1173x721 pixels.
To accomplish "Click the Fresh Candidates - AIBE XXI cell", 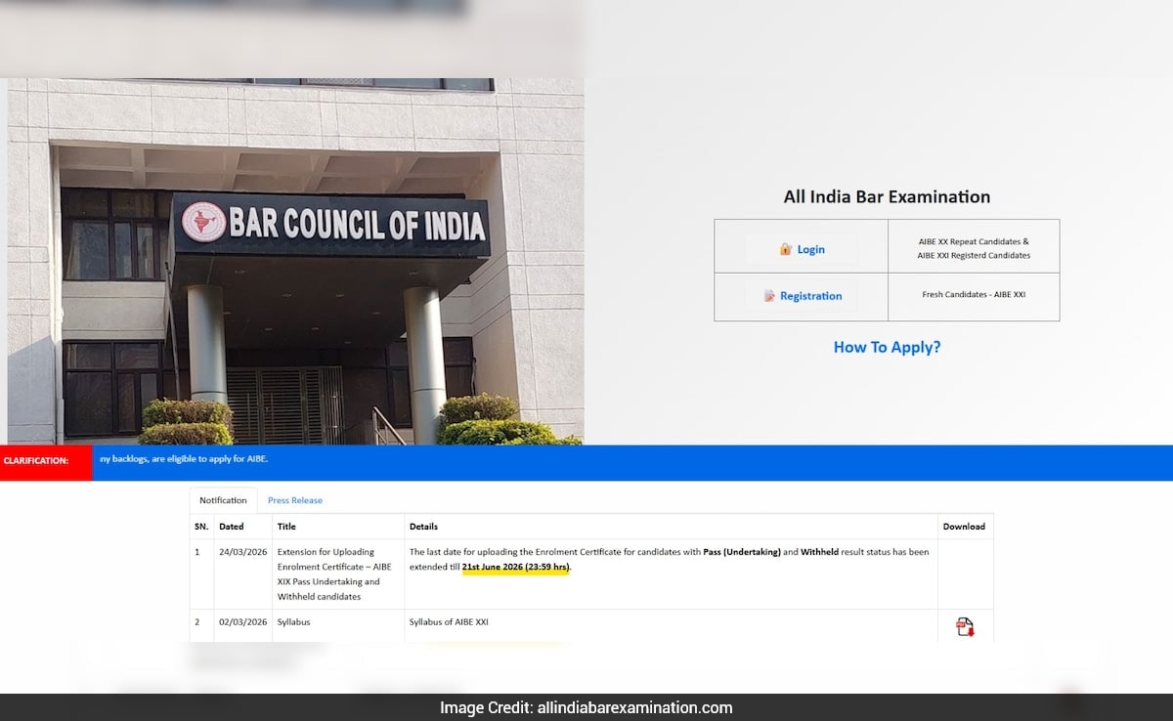I will pos(974,295).
